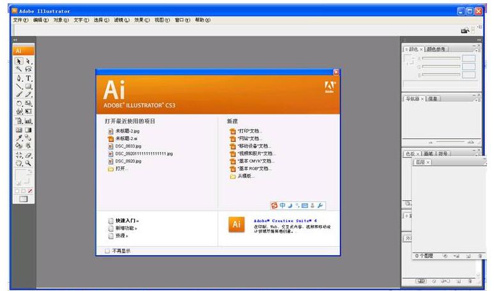Open the 导航器 panel flyout menu
Image resolution: width=494 pixels, height=291 pixels.
pos(478,100)
